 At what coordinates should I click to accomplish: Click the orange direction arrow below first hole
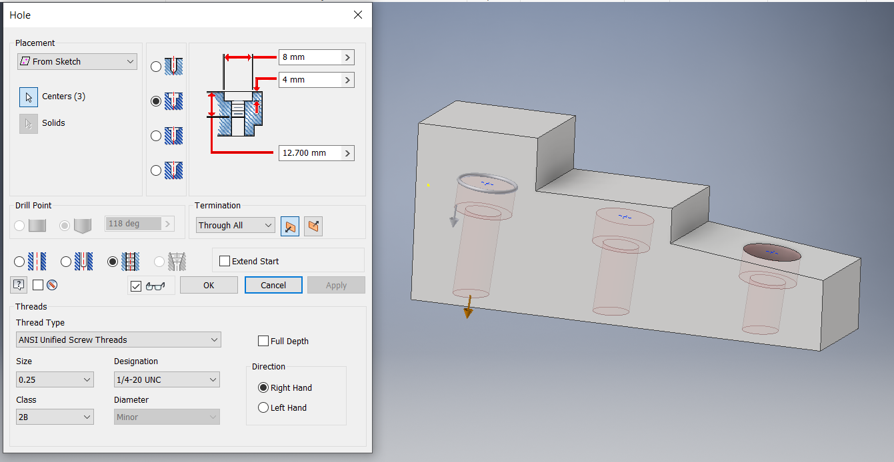point(469,306)
